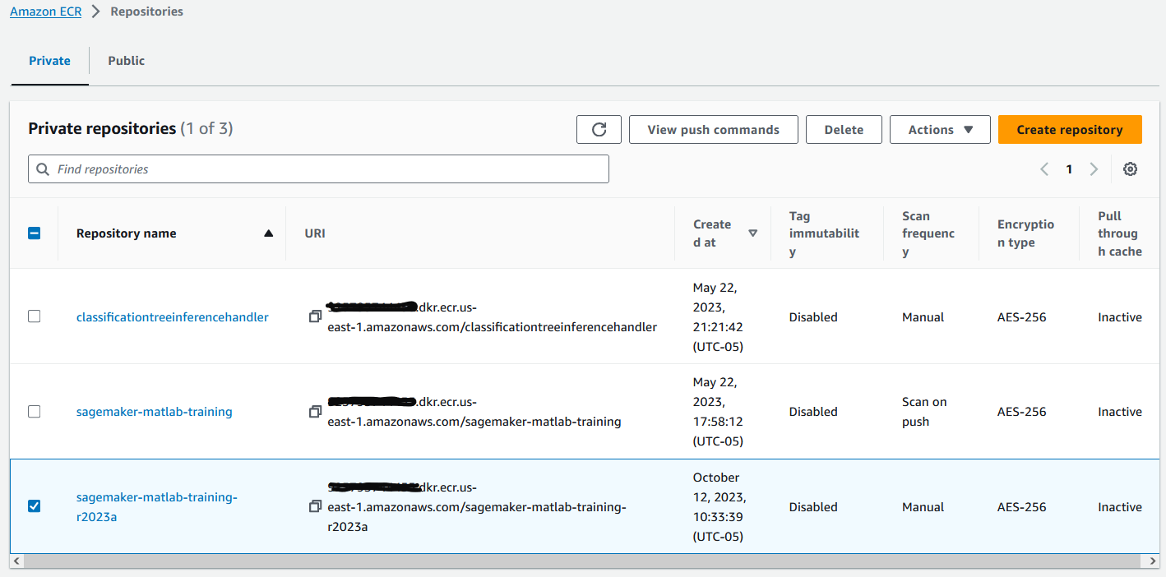This screenshot has height=577, width=1166.
Task: Open the Actions dropdown menu
Action: [x=940, y=130]
